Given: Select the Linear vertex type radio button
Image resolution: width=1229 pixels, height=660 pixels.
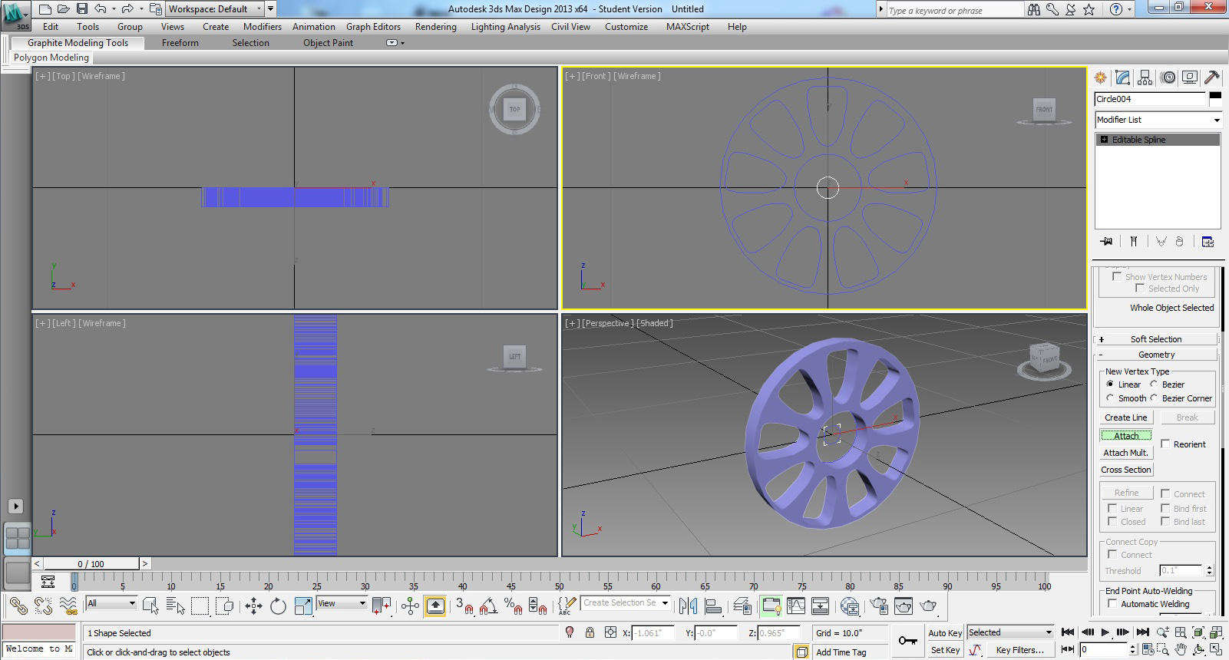Looking at the screenshot, I should [x=1110, y=384].
